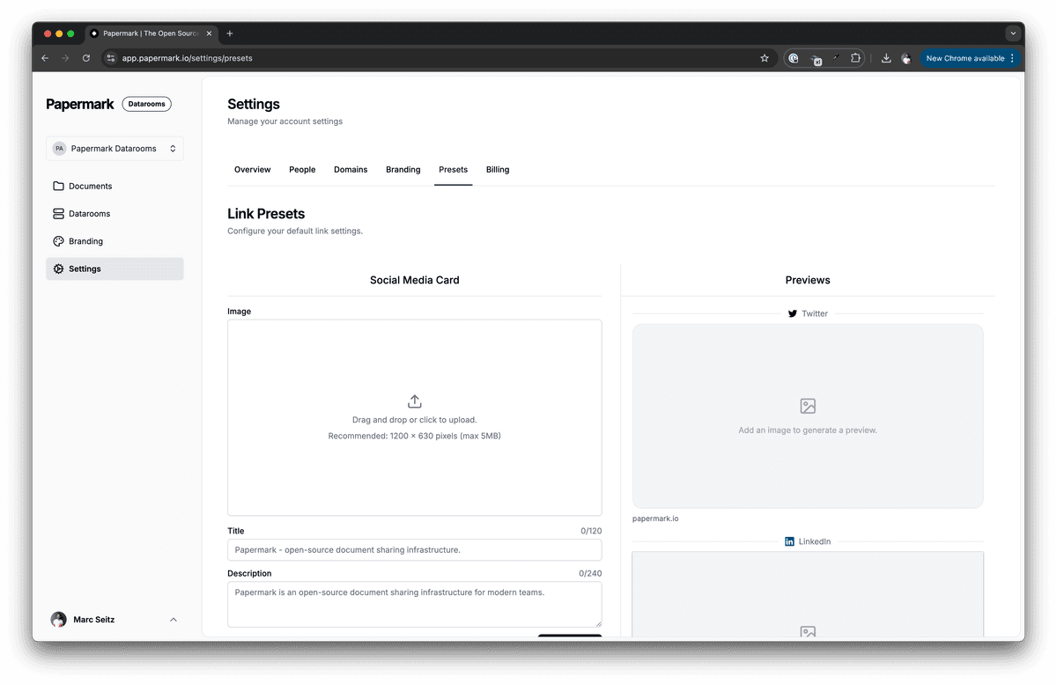View site information icon in address bar

tap(111, 58)
